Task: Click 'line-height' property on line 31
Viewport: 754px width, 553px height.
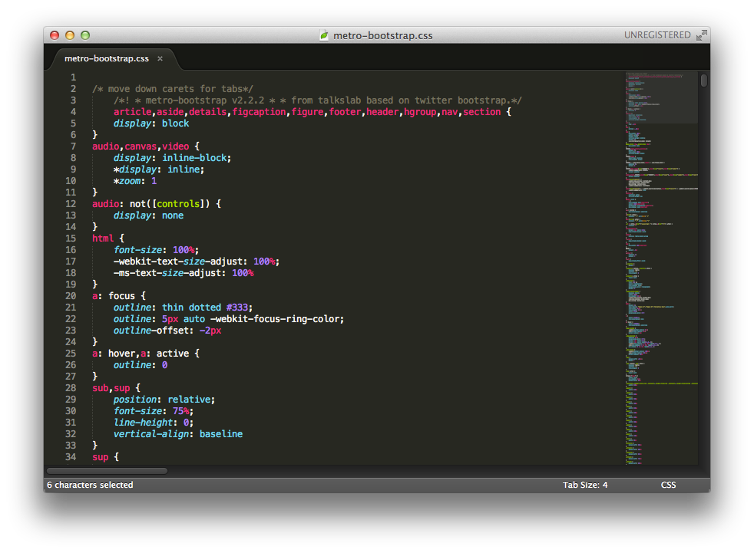Action: click(x=143, y=423)
